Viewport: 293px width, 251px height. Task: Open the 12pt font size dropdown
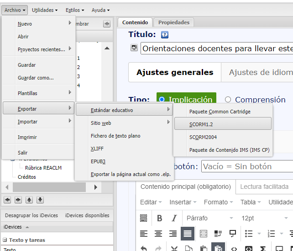tap(264, 218)
